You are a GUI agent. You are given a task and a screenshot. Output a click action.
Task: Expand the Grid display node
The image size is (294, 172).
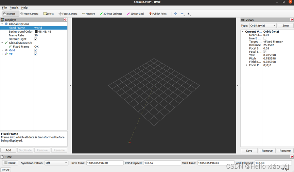point(2,50)
